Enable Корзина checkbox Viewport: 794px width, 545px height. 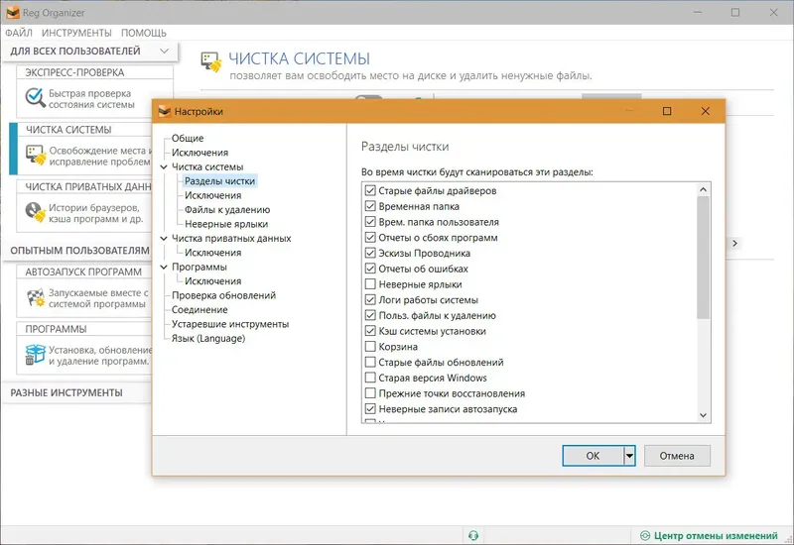370,346
